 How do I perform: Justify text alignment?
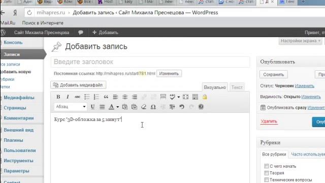(102, 107)
